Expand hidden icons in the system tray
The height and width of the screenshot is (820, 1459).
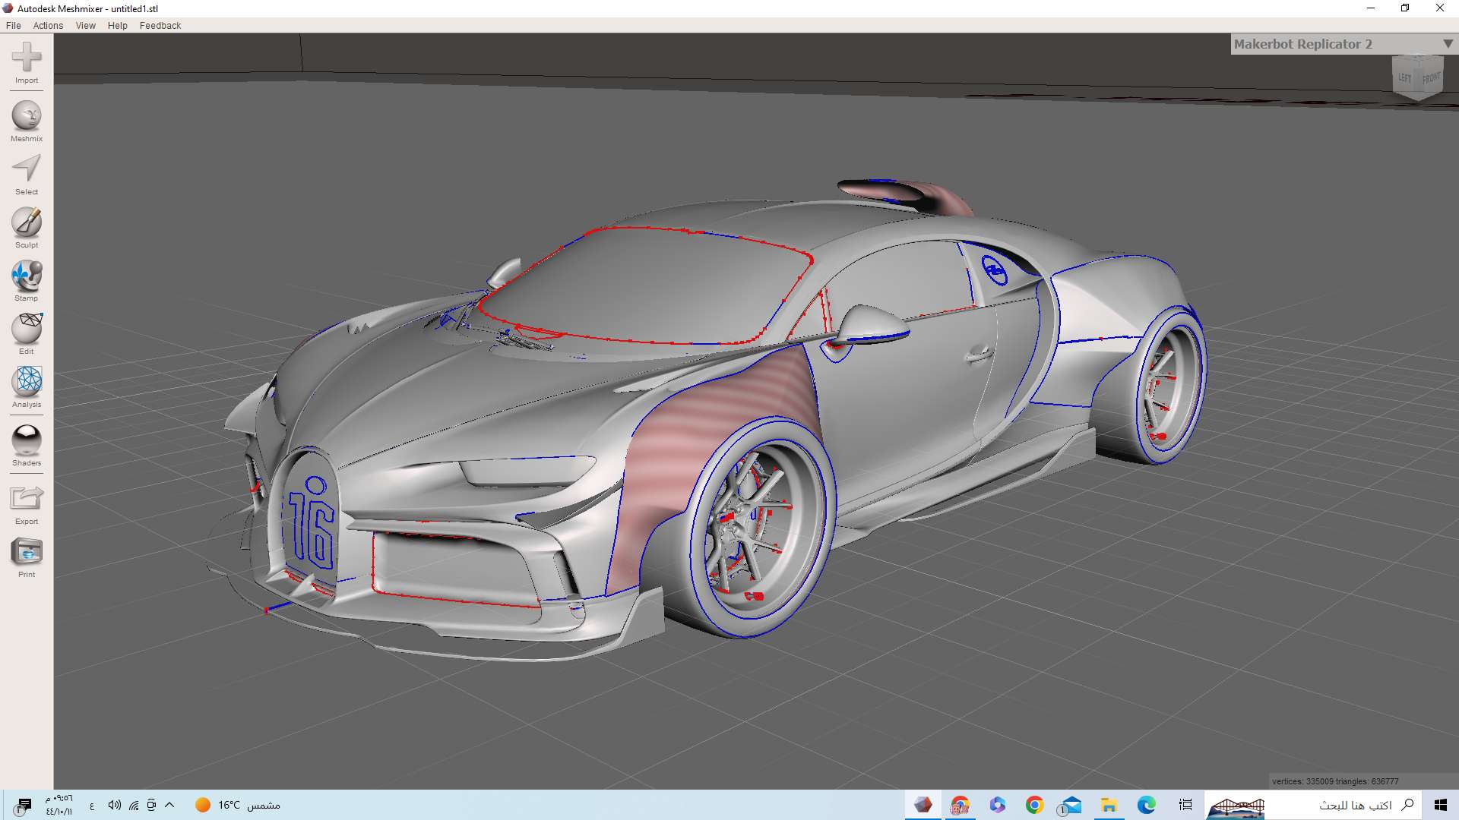(x=170, y=805)
